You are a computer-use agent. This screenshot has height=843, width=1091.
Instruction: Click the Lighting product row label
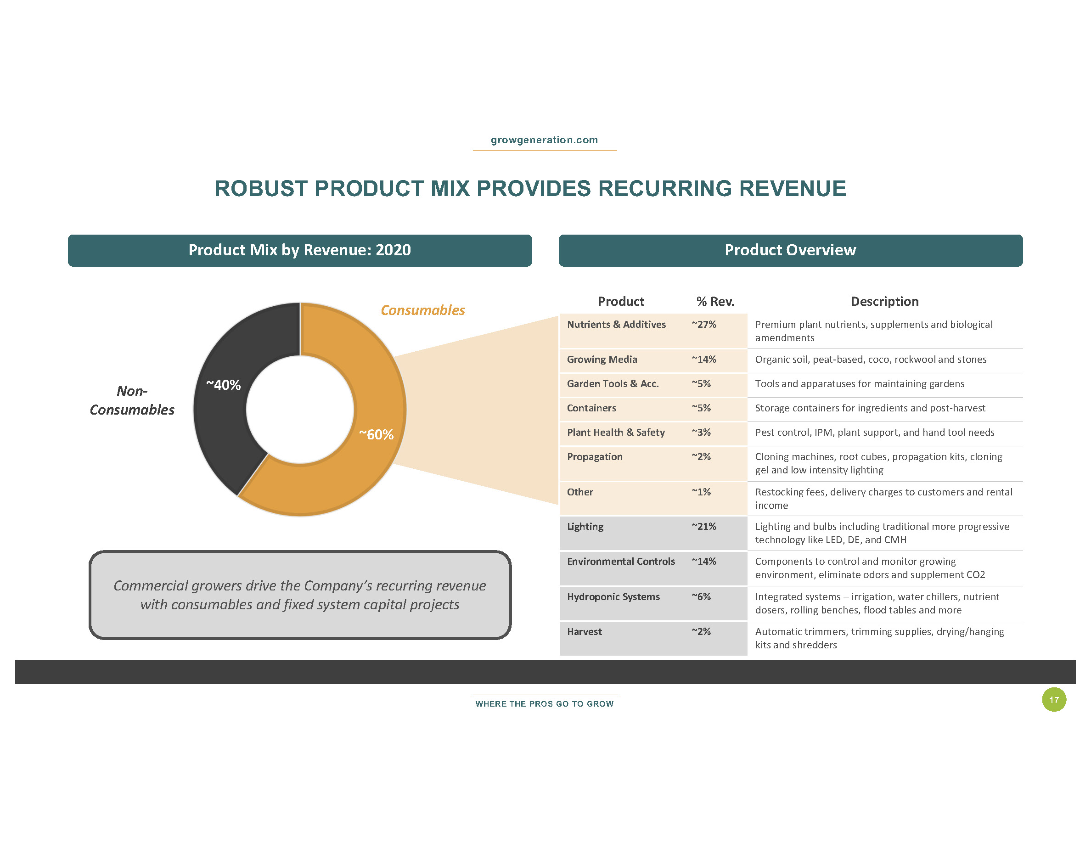click(x=585, y=526)
